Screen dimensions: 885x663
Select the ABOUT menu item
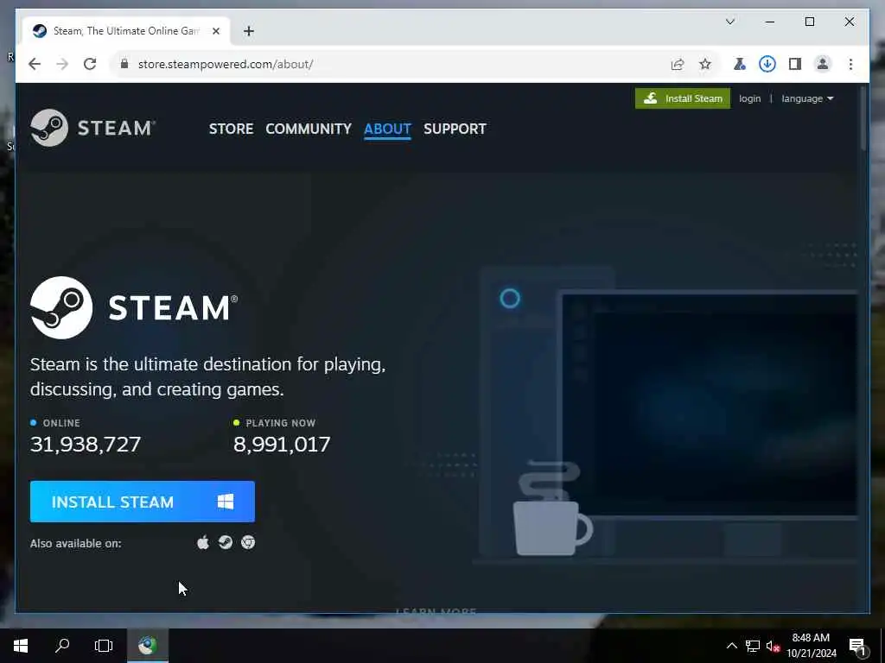387,129
